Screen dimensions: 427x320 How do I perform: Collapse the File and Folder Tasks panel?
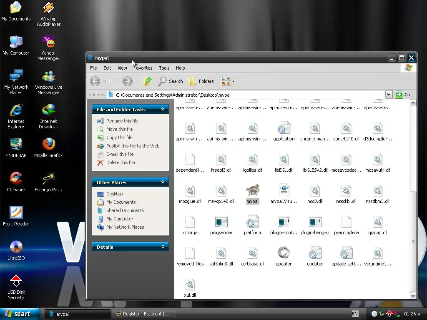163,109
